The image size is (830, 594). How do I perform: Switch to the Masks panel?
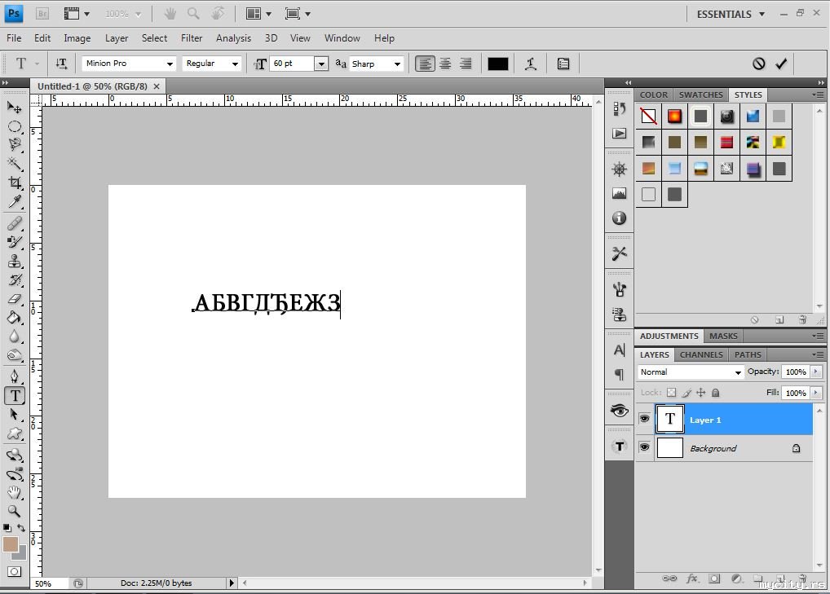(x=722, y=336)
